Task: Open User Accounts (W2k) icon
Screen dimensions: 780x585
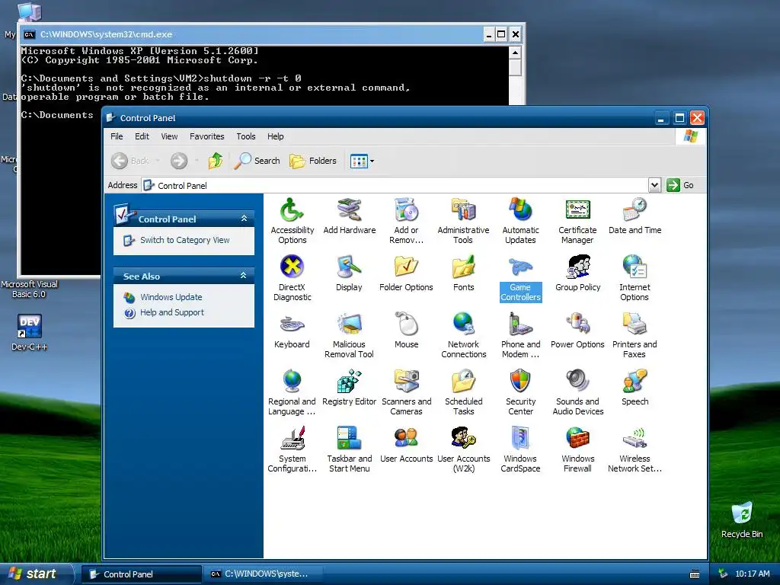Action: [463, 449]
